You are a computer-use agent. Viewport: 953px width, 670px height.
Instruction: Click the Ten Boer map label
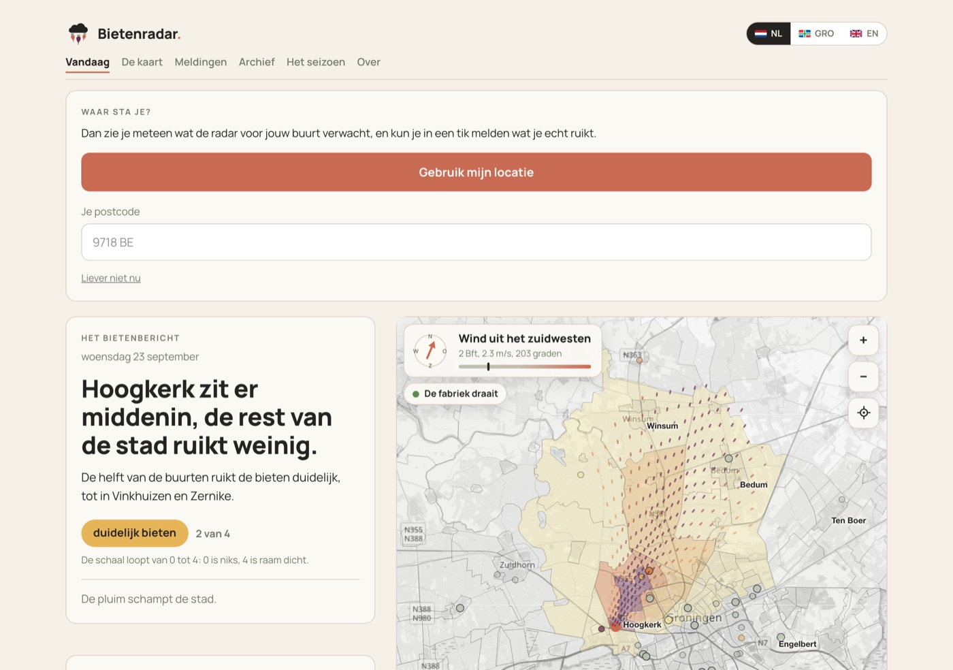pyautogui.click(x=848, y=520)
